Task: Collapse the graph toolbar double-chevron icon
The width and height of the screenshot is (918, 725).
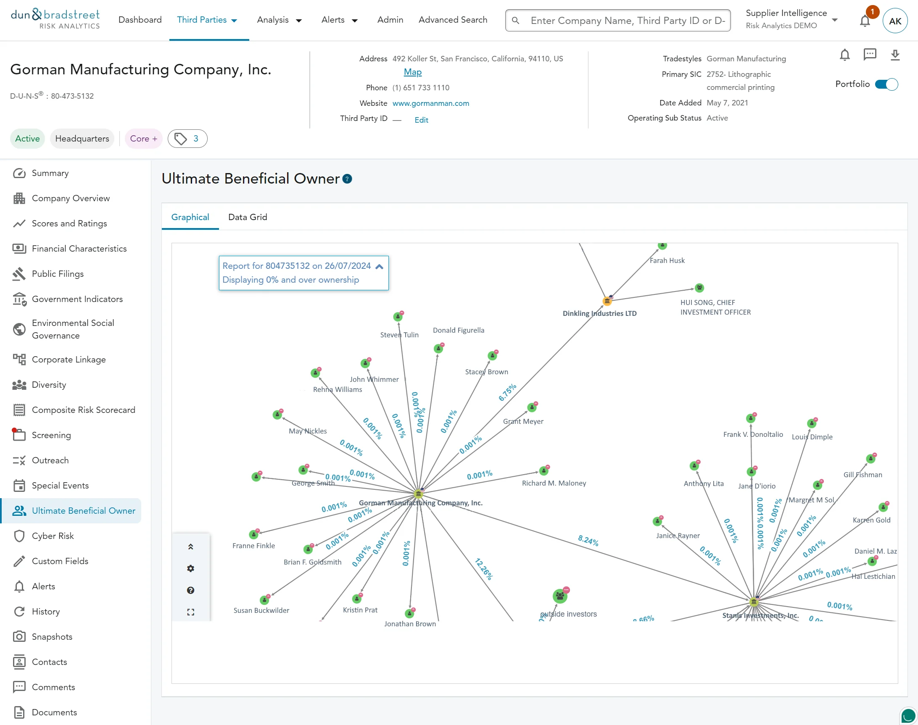Action: point(191,547)
